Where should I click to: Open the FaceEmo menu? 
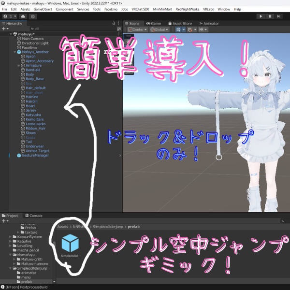click(111, 9)
